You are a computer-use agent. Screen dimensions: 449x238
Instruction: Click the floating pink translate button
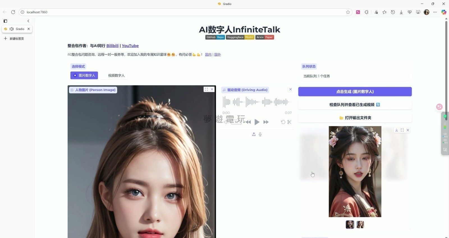439,107
